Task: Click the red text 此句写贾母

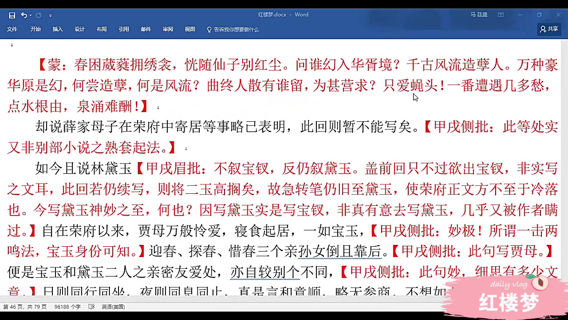Action: pyautogui.click(x=503, y=252)
